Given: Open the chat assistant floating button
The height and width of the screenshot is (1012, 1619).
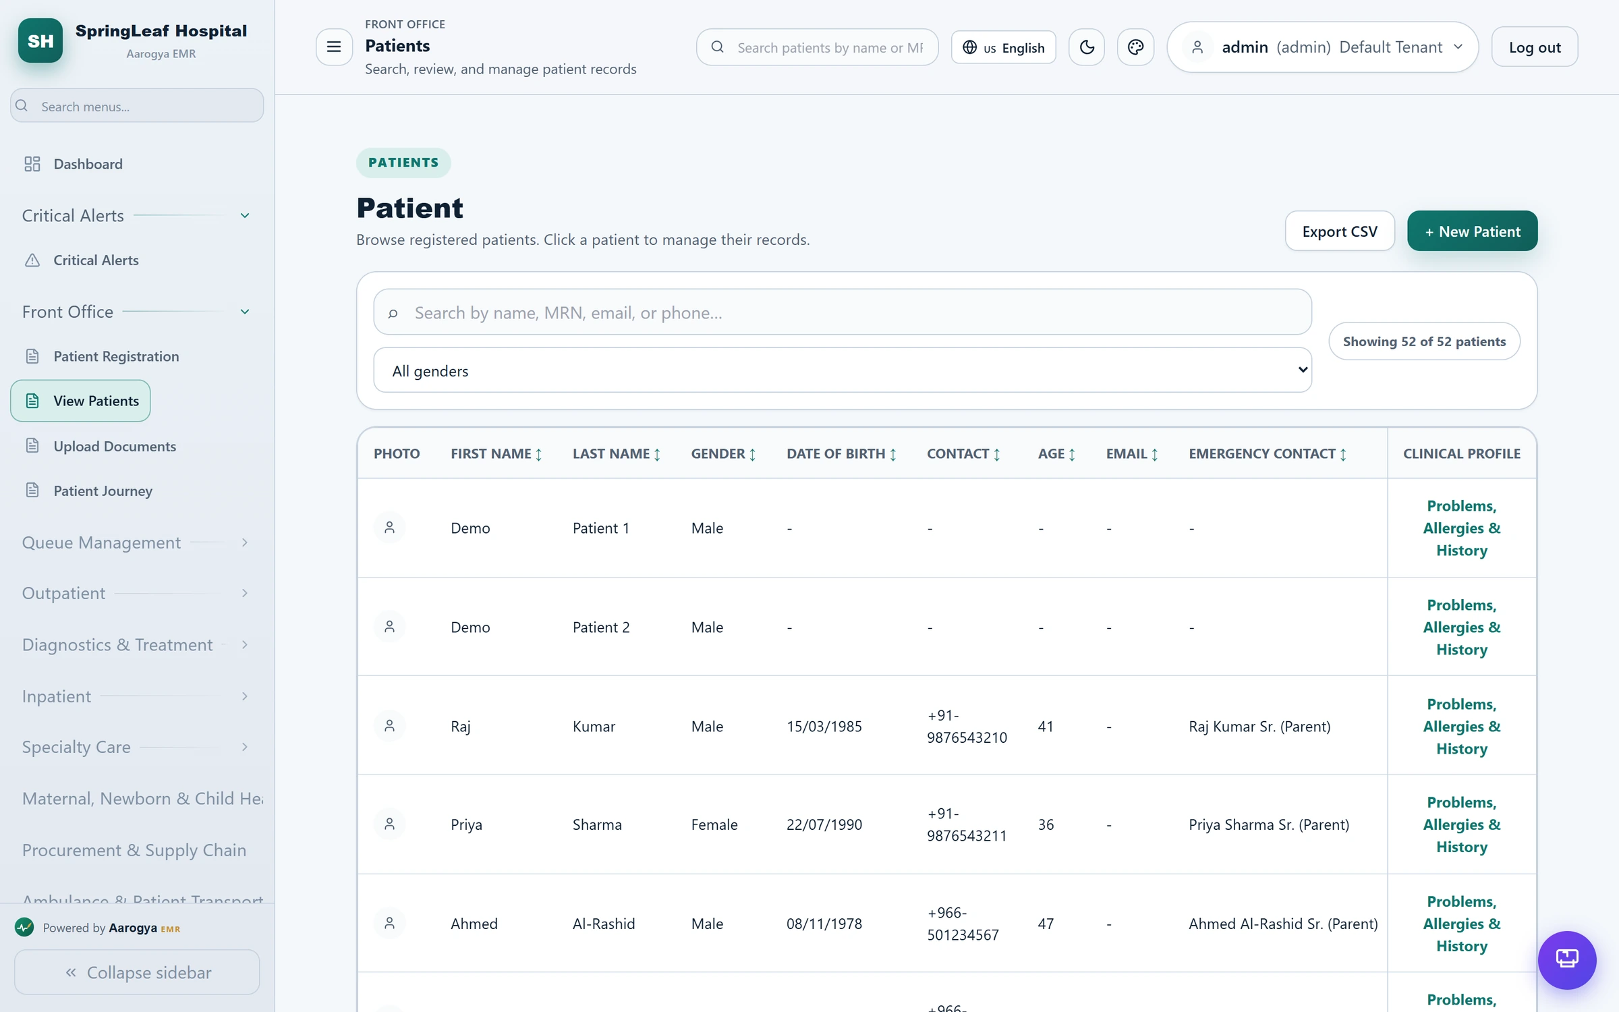Looking at the screenshot, I should point(1566,959).
